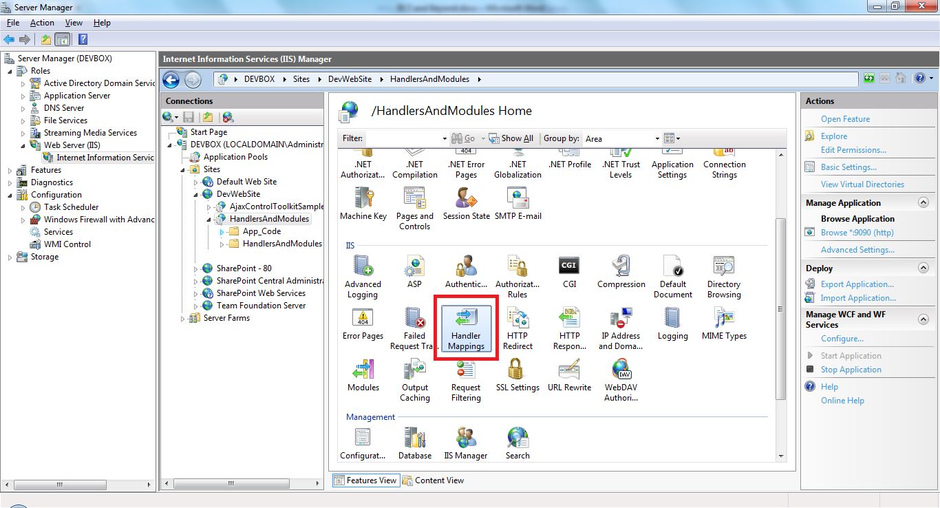Open the Authentication feature icon
The height and width of the screenshot is (508, 940).
click(x=466, y=272)
